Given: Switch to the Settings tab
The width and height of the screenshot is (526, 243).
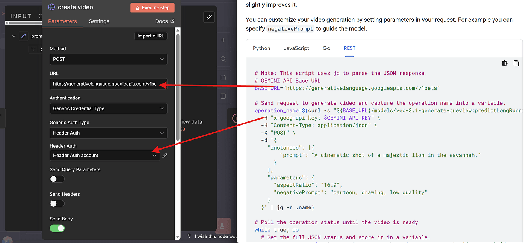Looking at the screenshot, I should pyautogui.click(x=99, y=21).
